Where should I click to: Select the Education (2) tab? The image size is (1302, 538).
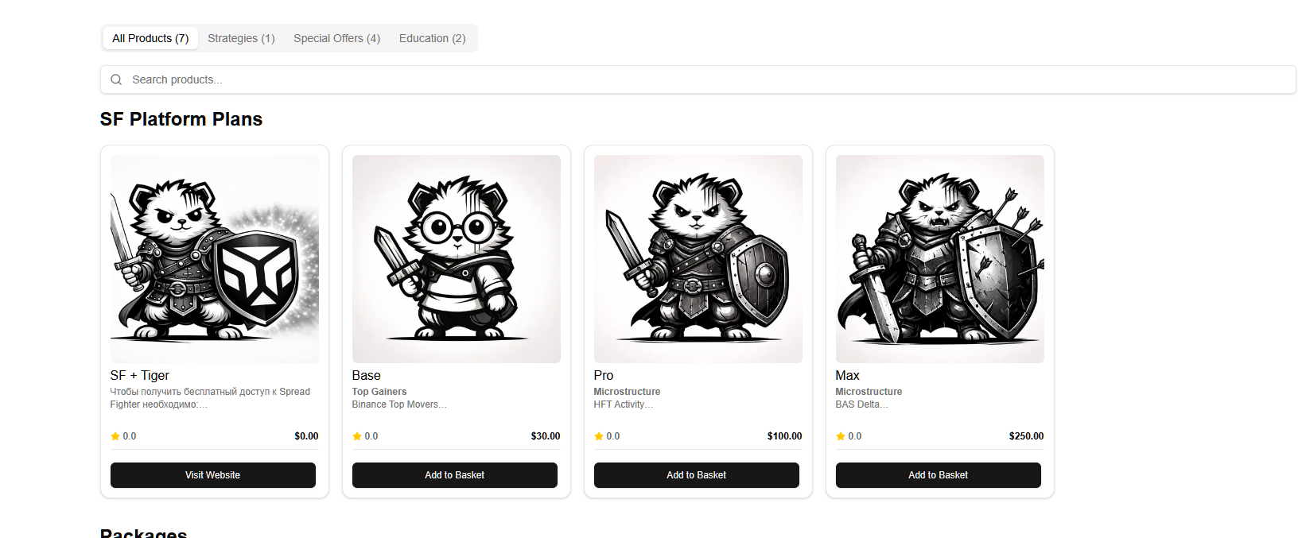click(433, 38)
